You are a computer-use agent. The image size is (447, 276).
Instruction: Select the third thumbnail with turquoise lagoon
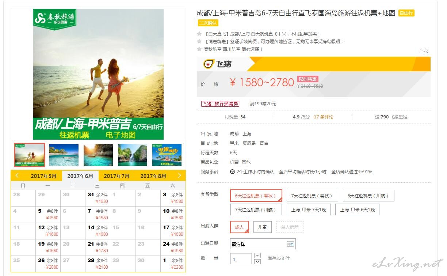[x=98, y=155]
